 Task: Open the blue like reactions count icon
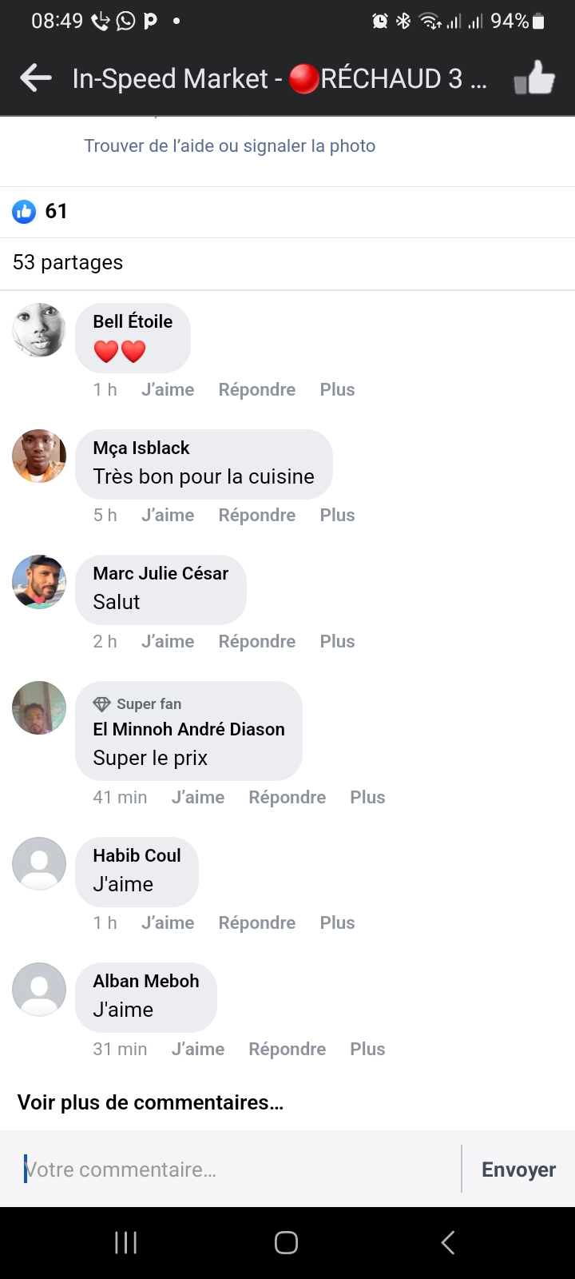24,211
